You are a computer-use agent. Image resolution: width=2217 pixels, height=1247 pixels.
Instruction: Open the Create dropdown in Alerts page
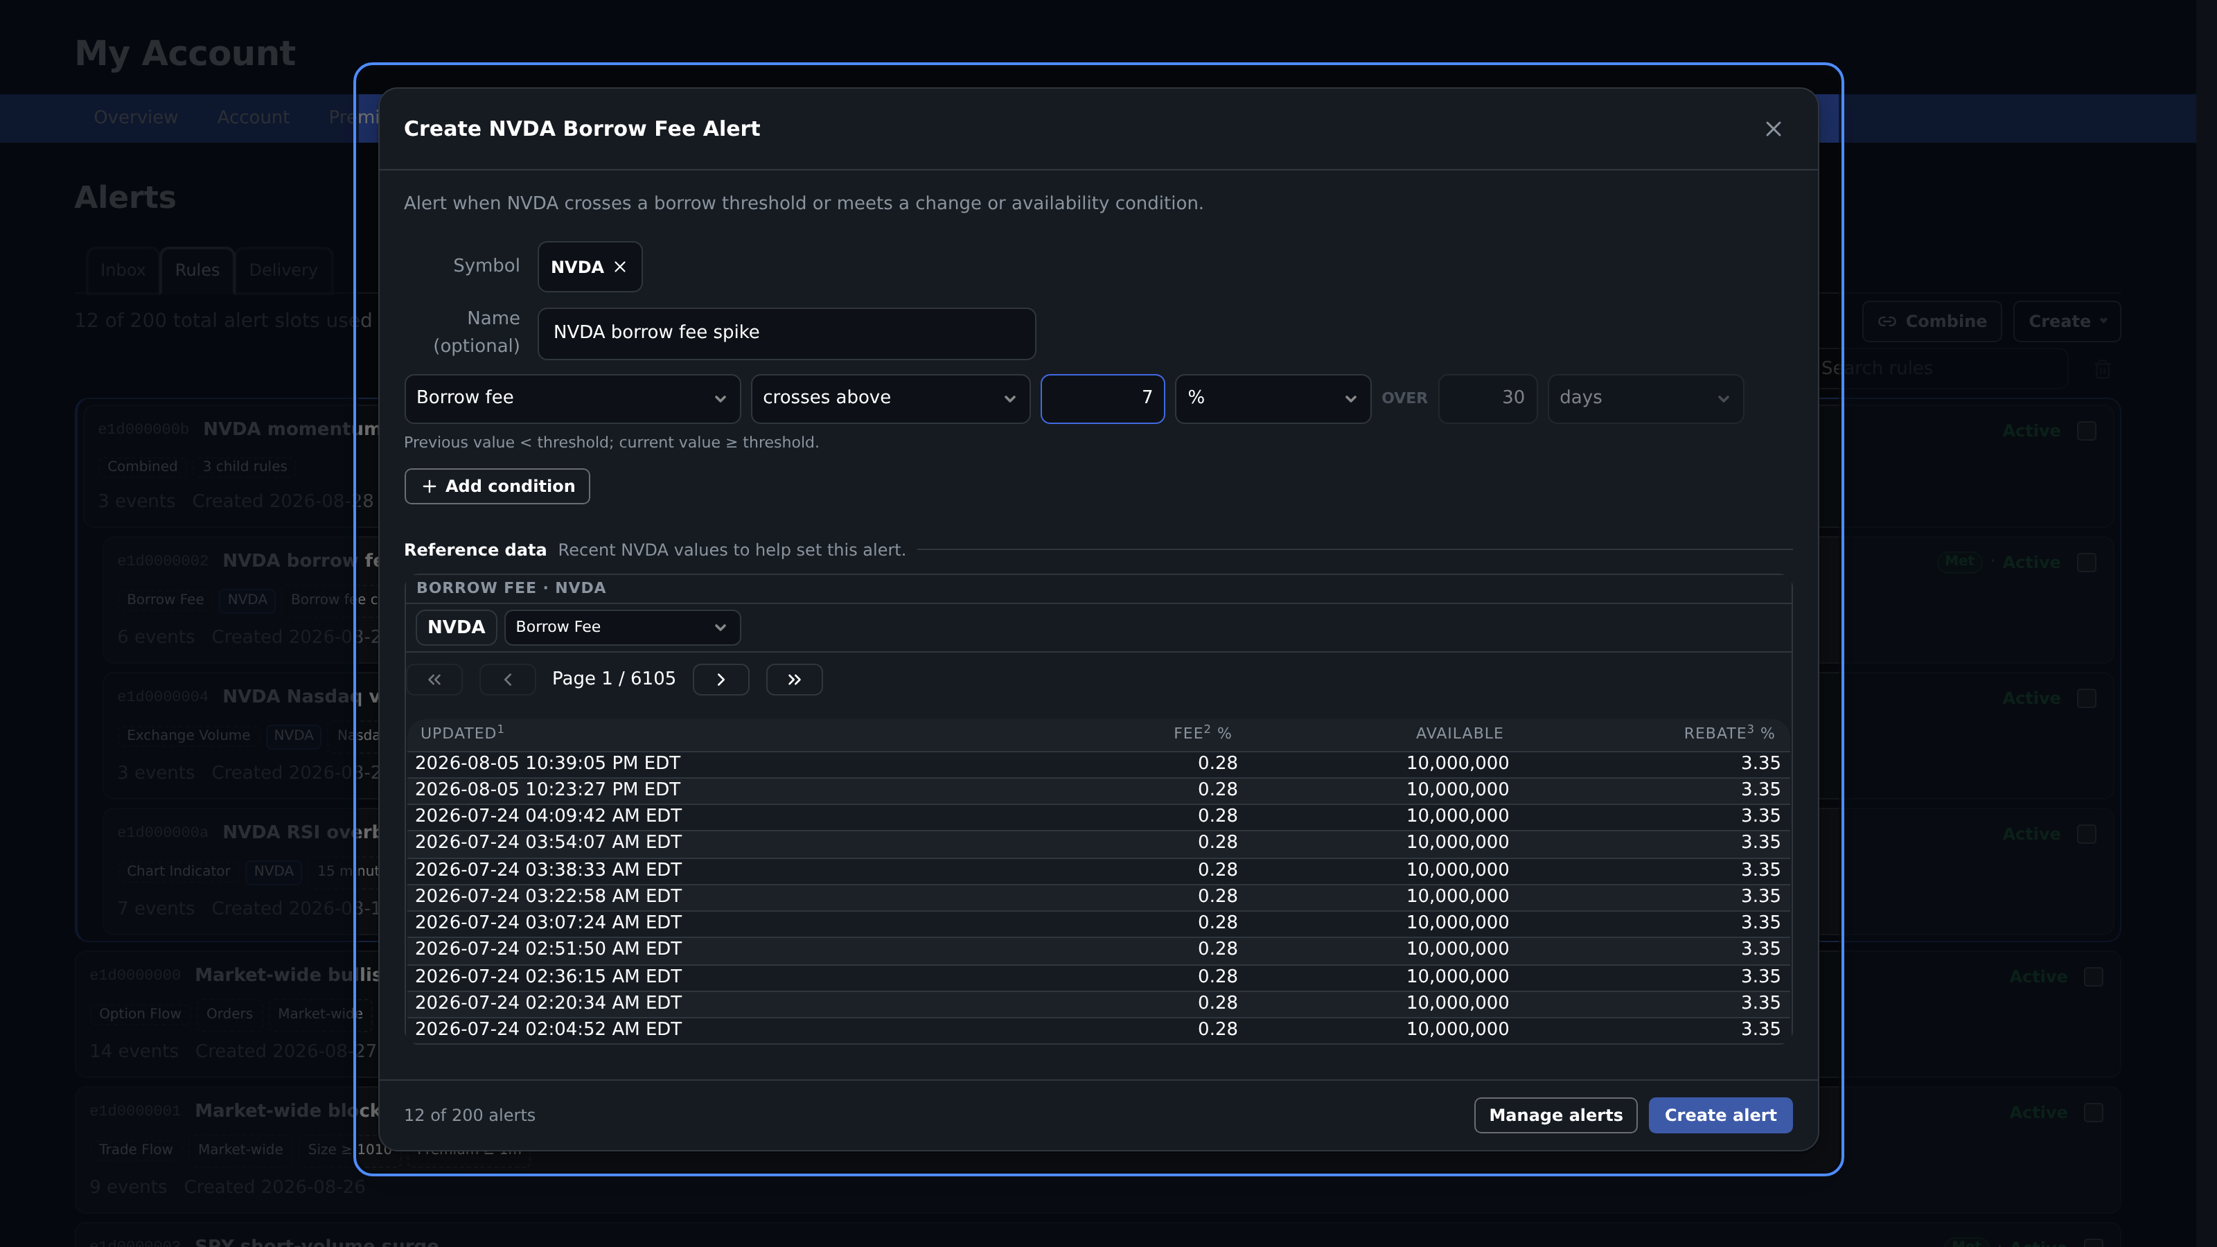(2067, 321)
